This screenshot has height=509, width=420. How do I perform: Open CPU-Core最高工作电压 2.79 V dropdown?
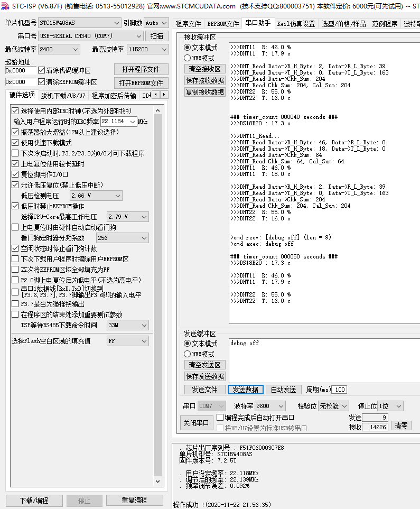click(x=128, y=217)
